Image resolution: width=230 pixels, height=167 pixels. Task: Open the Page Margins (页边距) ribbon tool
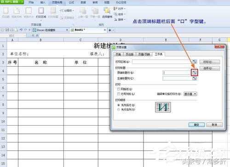tap(6, 12)
